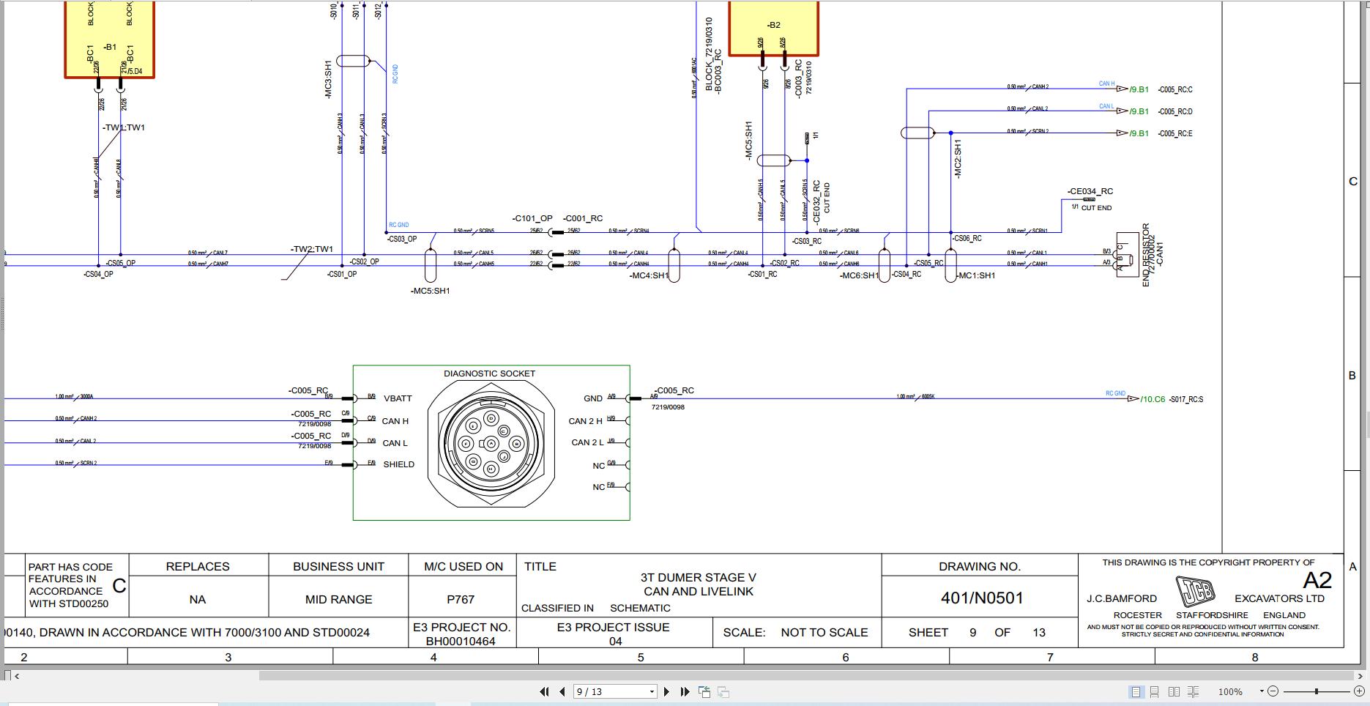Click the -C001_RC connector label
Viewport: 1370px width, 706px height.
coord(583,218)
